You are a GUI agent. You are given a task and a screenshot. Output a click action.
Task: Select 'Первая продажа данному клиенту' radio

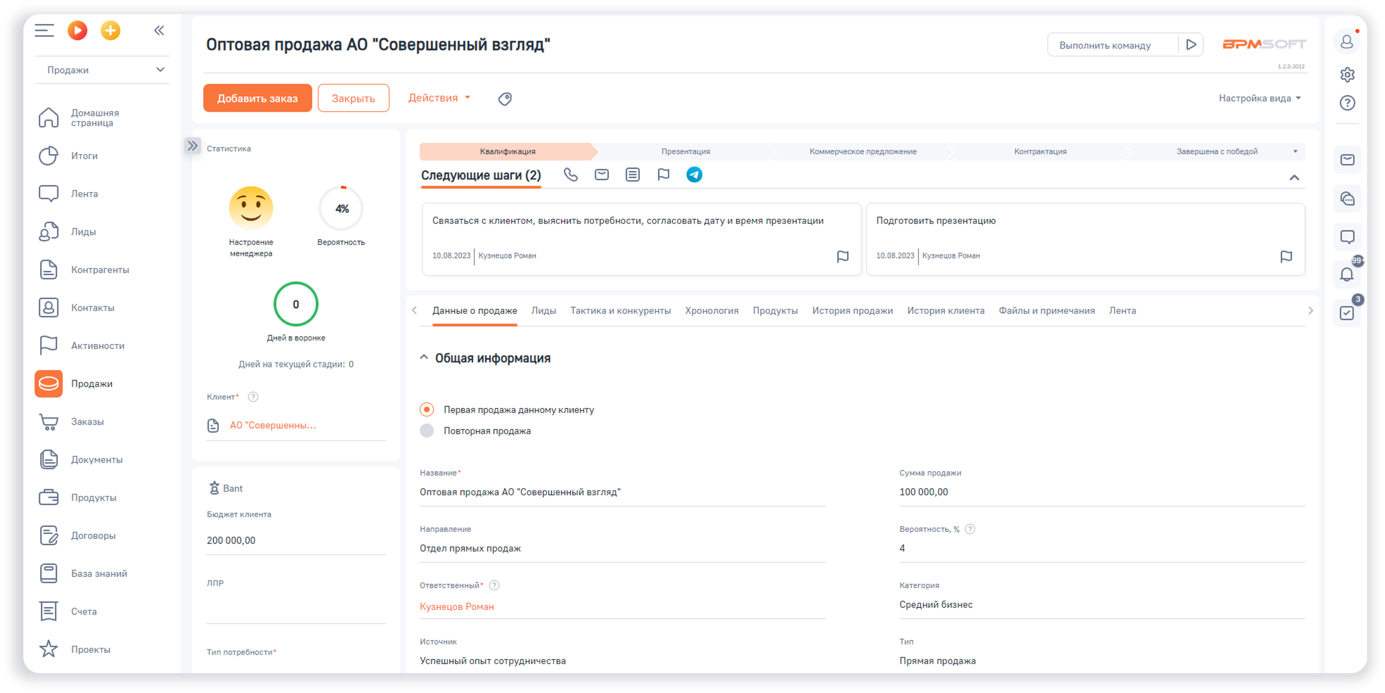pos(427,410)
